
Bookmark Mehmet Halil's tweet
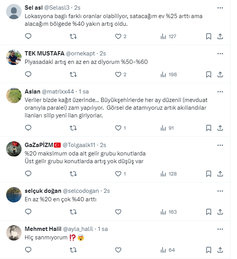209,250
